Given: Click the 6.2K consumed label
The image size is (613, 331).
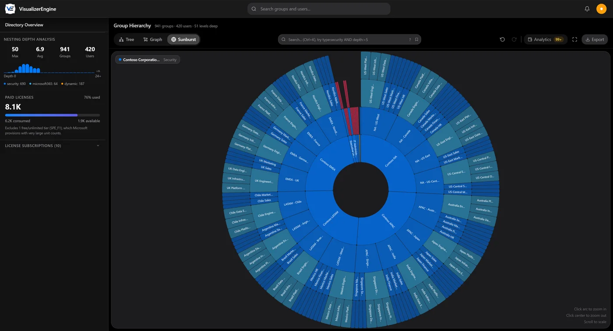Looking at the screenshot, I should 18,121.
